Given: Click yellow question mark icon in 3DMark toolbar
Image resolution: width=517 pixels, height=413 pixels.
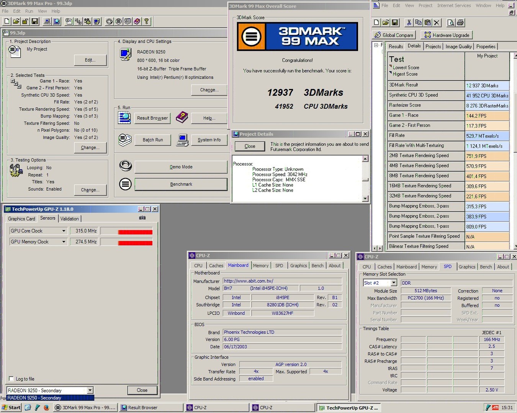Looking at the screenshot, I should pos(146,21).
